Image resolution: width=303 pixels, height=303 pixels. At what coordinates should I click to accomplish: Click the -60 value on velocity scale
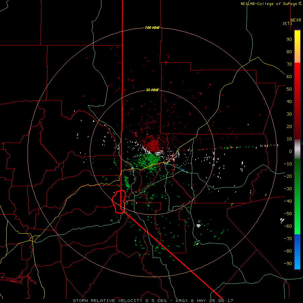pyautogui.click(x=288, y=226)
